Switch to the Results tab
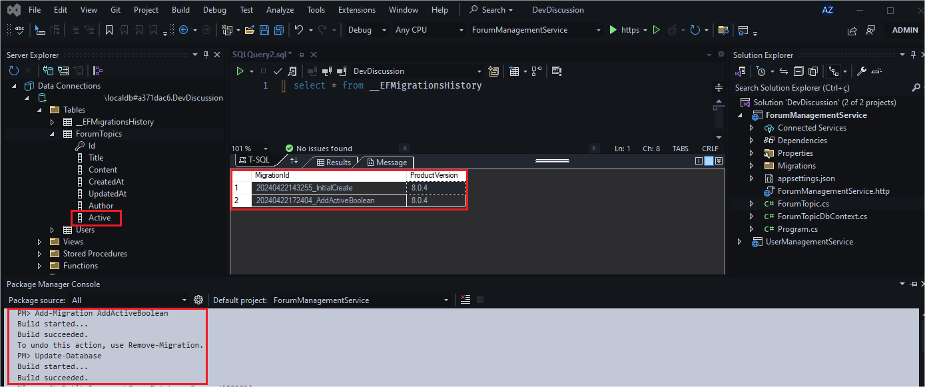Viewport: 925px width, 387px height. click(334, 162)
